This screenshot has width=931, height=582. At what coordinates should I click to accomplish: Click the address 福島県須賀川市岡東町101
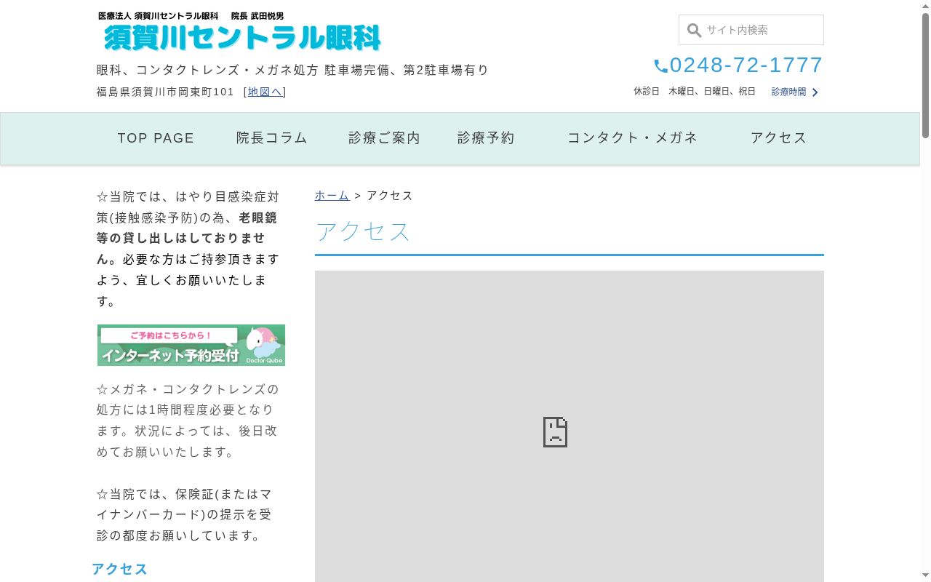166,92
